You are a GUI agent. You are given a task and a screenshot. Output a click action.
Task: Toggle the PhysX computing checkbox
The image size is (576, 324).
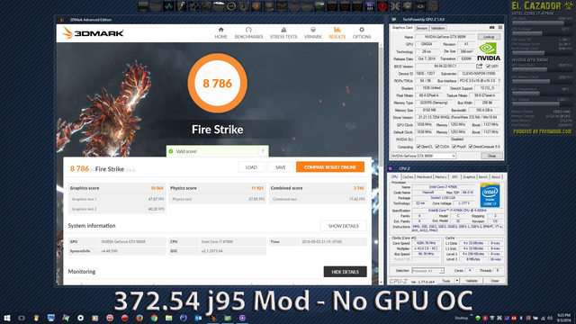pos(454,147)
